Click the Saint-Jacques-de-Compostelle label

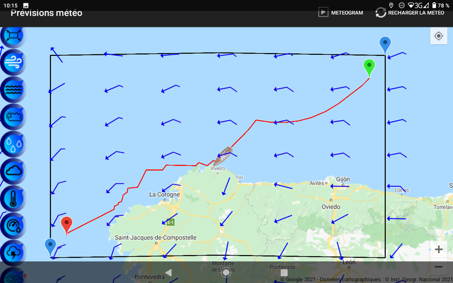point(156,237)
